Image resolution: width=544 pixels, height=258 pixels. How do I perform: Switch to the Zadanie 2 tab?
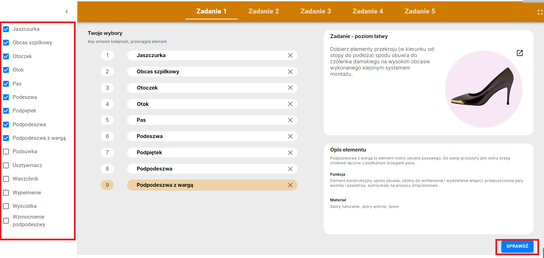(x=263, y=11)
